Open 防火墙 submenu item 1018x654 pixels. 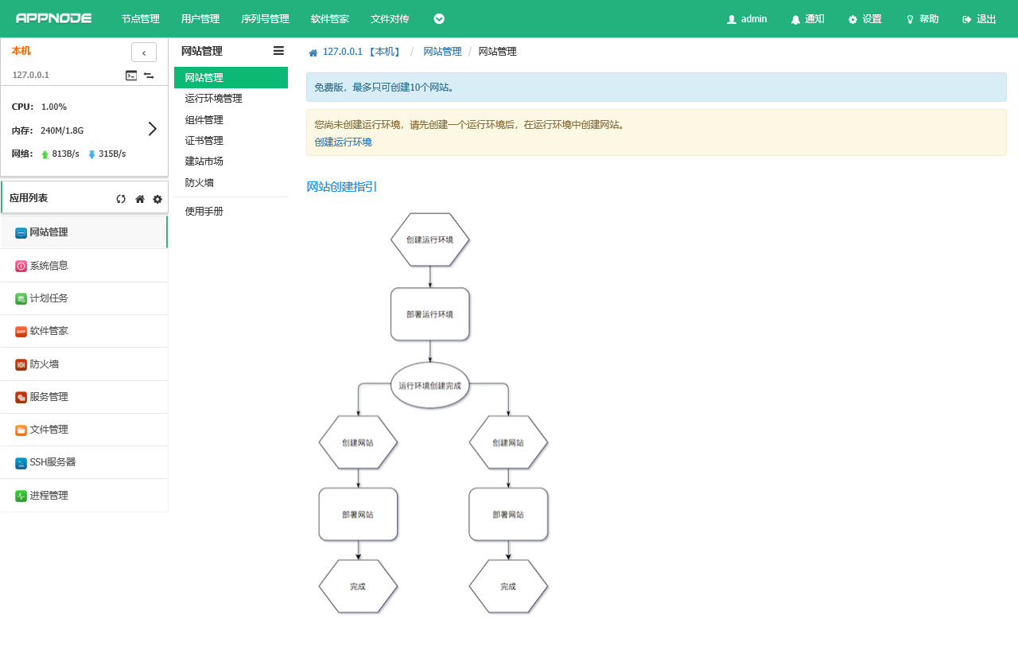pyautogui.click(x=231, y=182)
